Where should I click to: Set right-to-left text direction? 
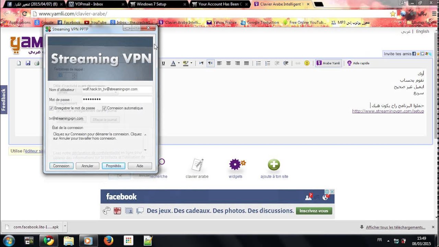[211, 63]
